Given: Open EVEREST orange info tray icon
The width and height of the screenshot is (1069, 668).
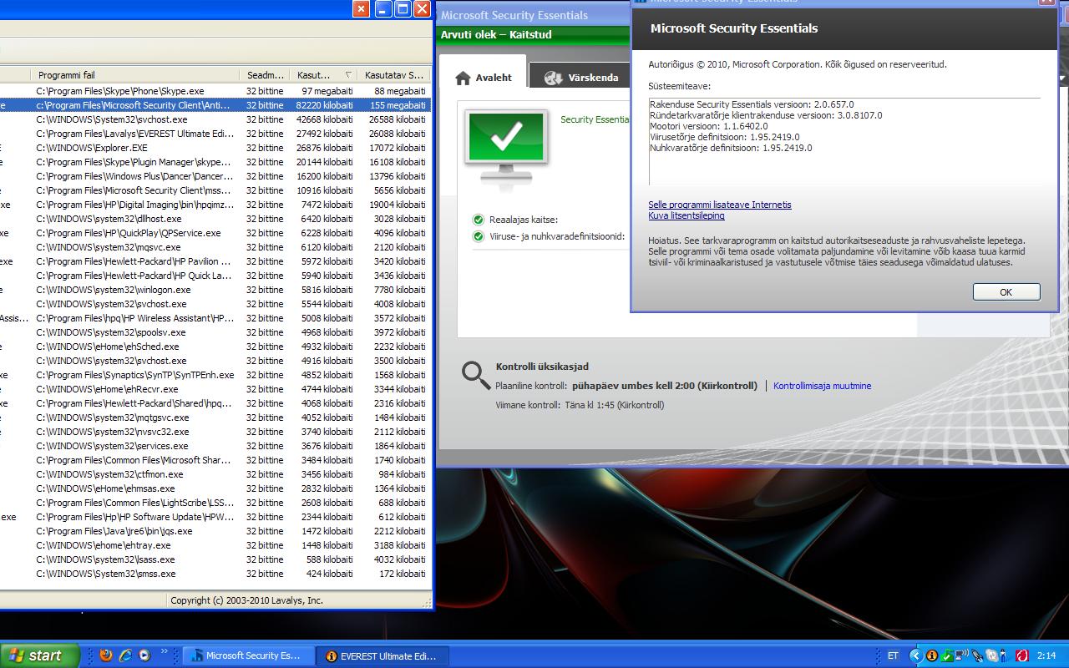Looking at the screenshot, I should click(932, 655).
